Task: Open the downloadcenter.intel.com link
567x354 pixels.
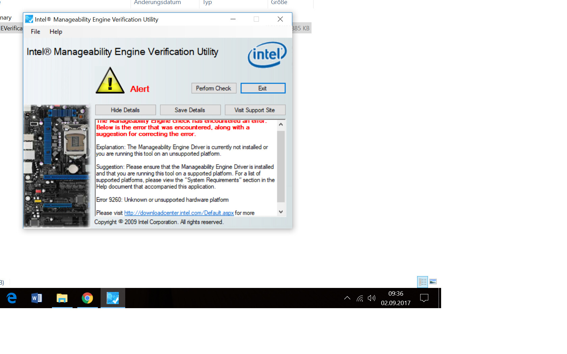Action: [x=179, y=213]
